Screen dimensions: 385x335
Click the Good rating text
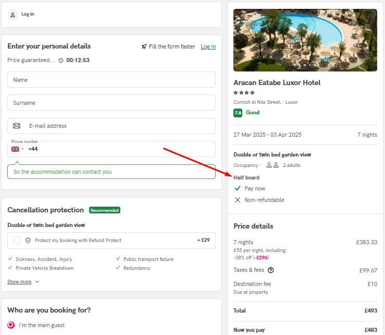253,112
